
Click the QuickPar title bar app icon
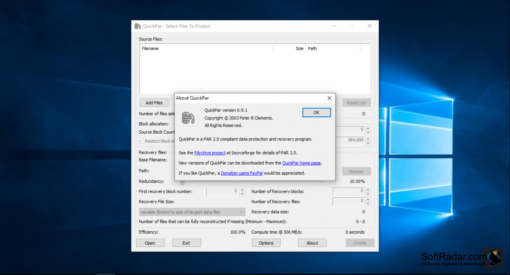[137, 26]
